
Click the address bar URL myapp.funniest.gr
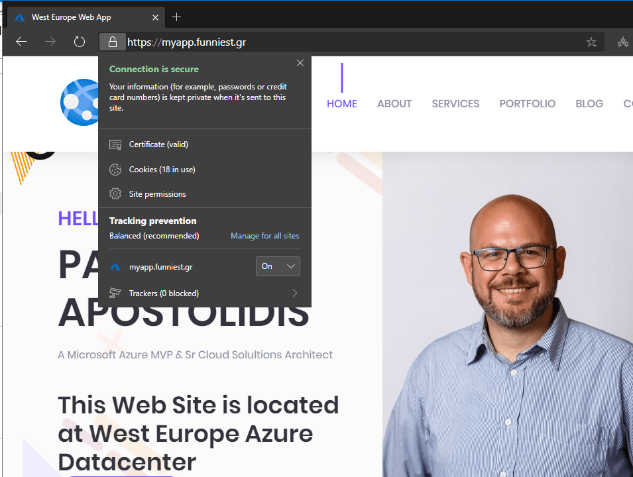(x=186, y=42)
